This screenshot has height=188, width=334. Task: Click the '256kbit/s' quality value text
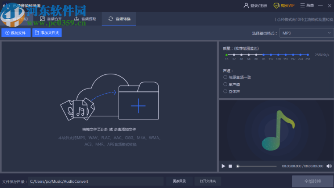point(322,55)
